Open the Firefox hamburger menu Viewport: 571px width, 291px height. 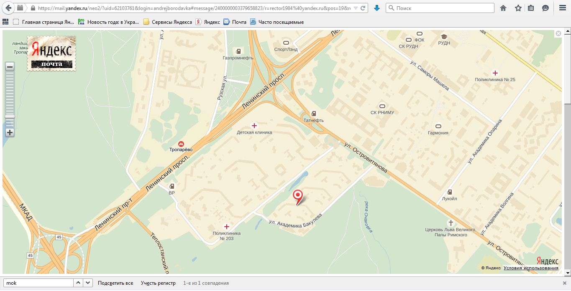[x=562, y=8]
